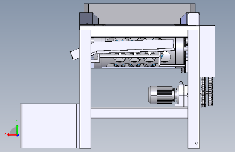Select the chain guard cover on right side
The width and height of the screenshot is (235, 152).
(x=207, y=51)
